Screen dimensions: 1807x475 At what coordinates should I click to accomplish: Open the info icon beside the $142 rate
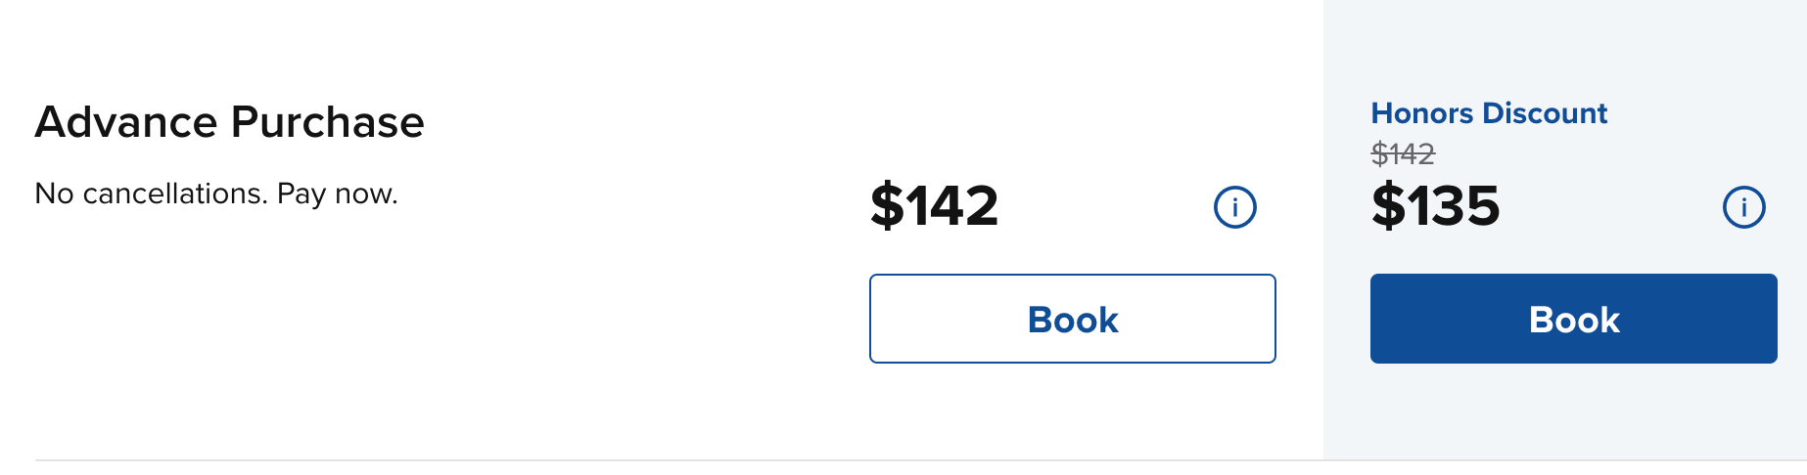coord(1234,207)
